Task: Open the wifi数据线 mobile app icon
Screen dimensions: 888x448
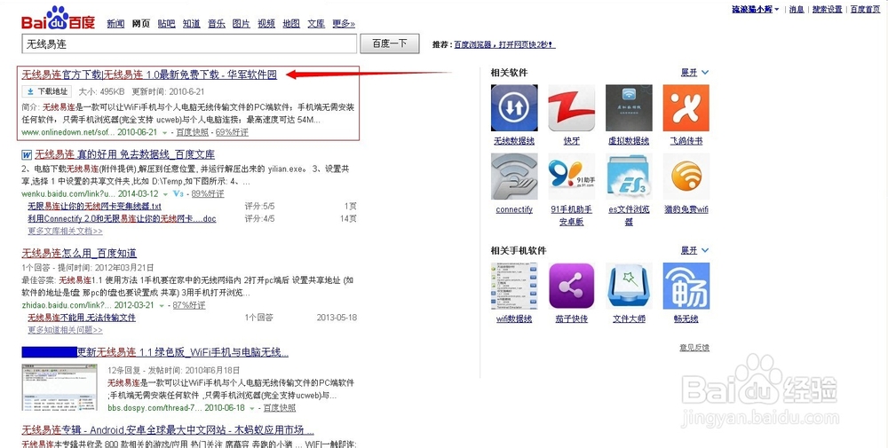Action: pos(514,286)
